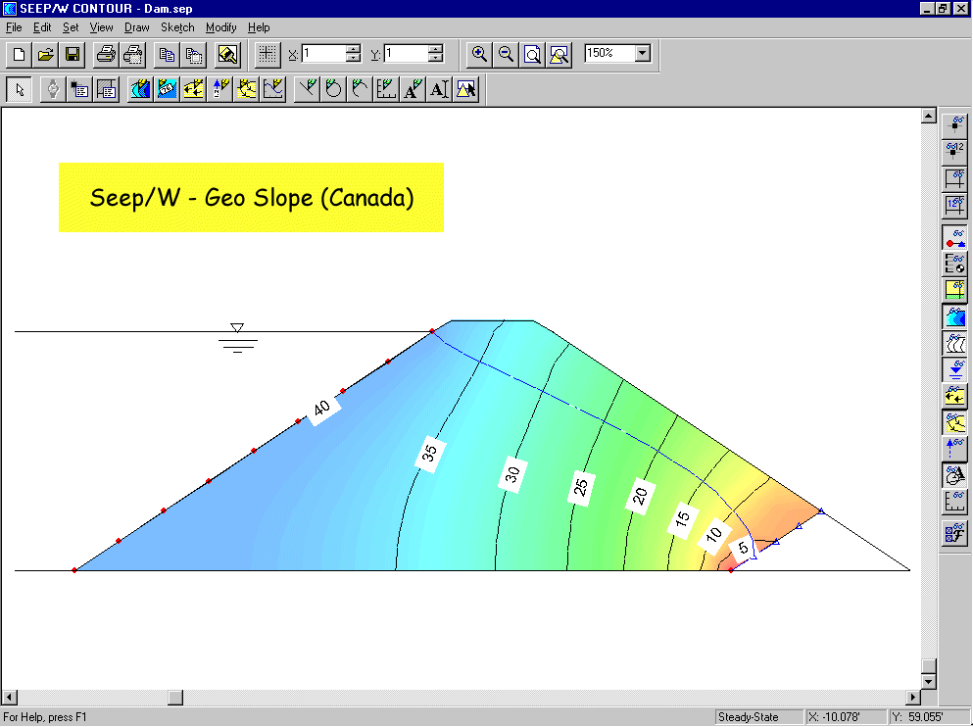Click the Zoom Out magnifier icon

(x=506, y=54)
